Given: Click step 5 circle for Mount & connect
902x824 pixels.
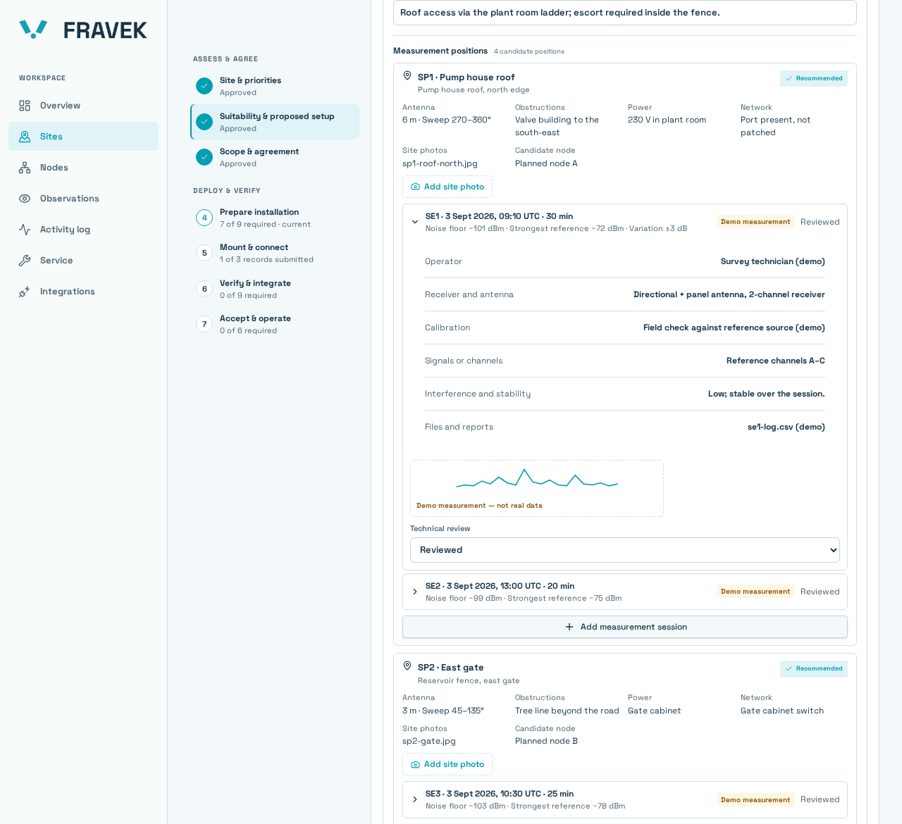Looking at the screenshot, I should [204, 253].
